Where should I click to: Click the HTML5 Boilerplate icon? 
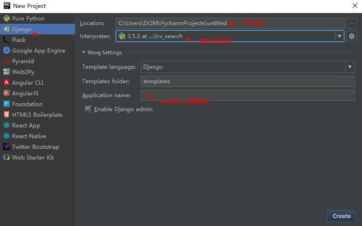[7, 114]
